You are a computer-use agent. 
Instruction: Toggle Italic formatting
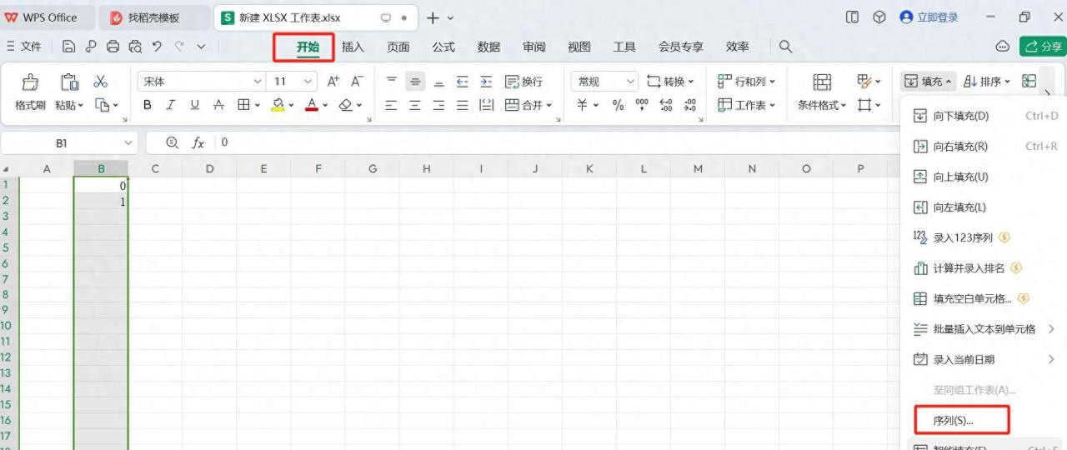(x=171, y=105)
